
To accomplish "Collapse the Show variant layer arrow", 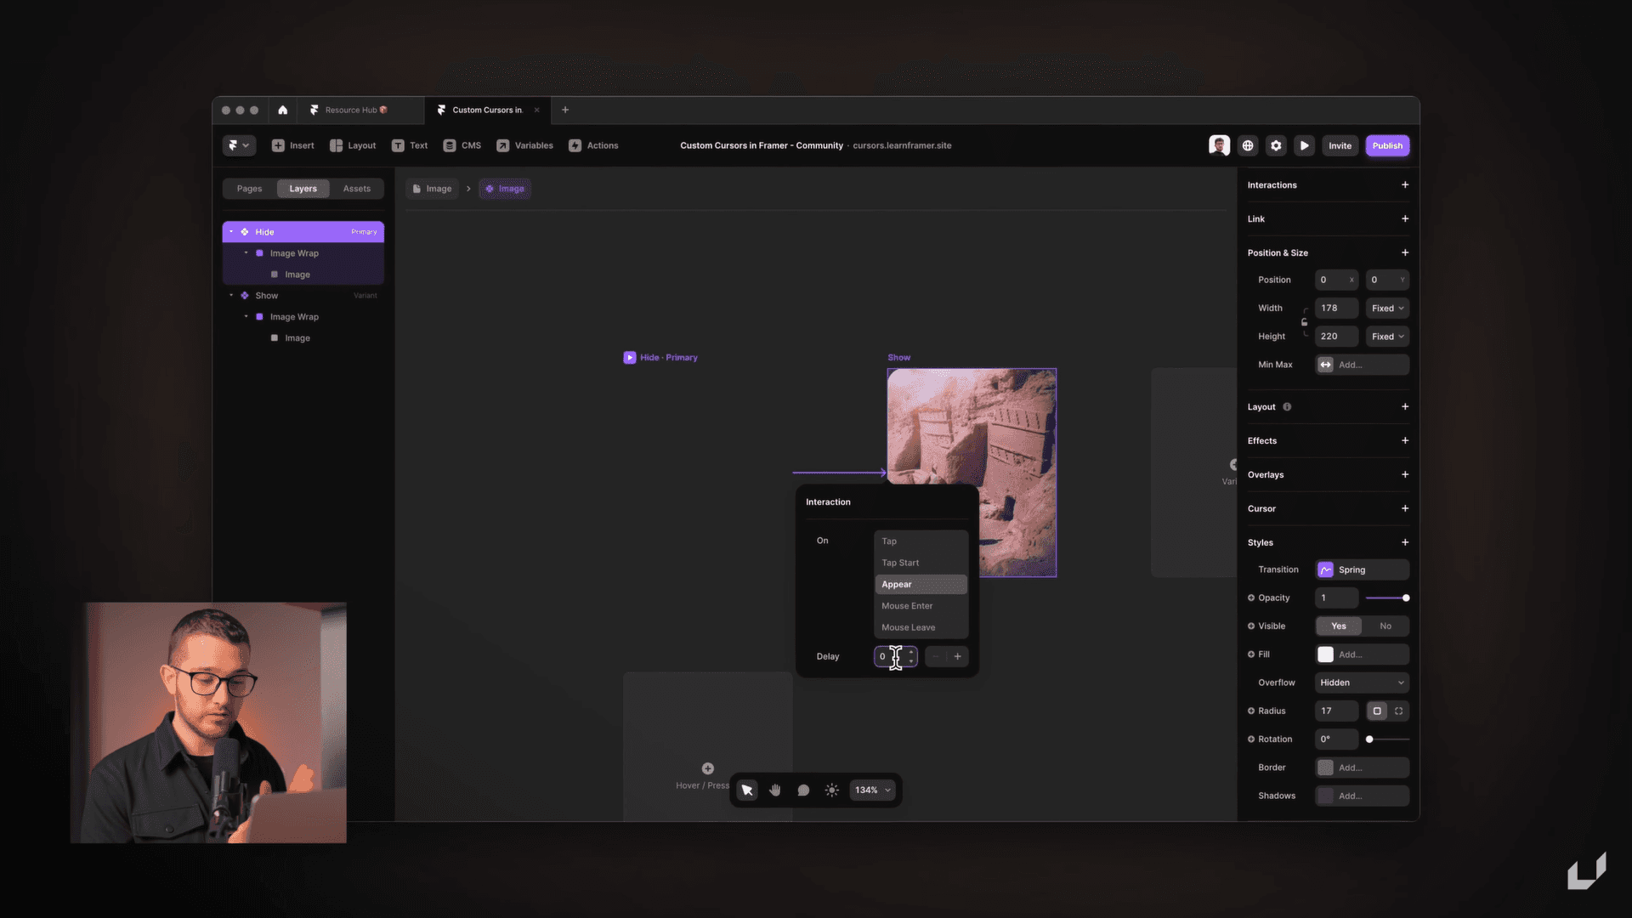I will coord(231,296).
